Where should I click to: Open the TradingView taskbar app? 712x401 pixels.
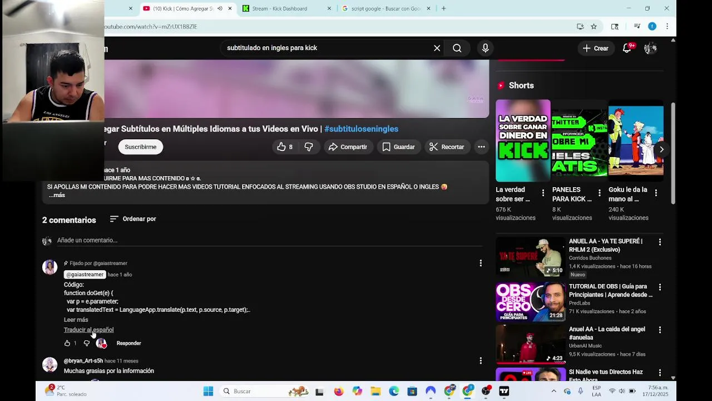point(504,392)
